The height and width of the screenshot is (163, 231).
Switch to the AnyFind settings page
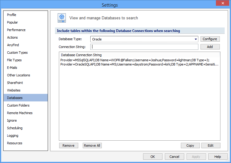13,45
